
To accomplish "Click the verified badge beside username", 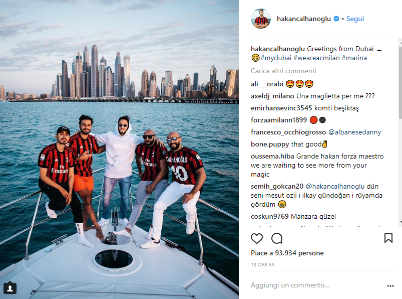I will point(336,19).
